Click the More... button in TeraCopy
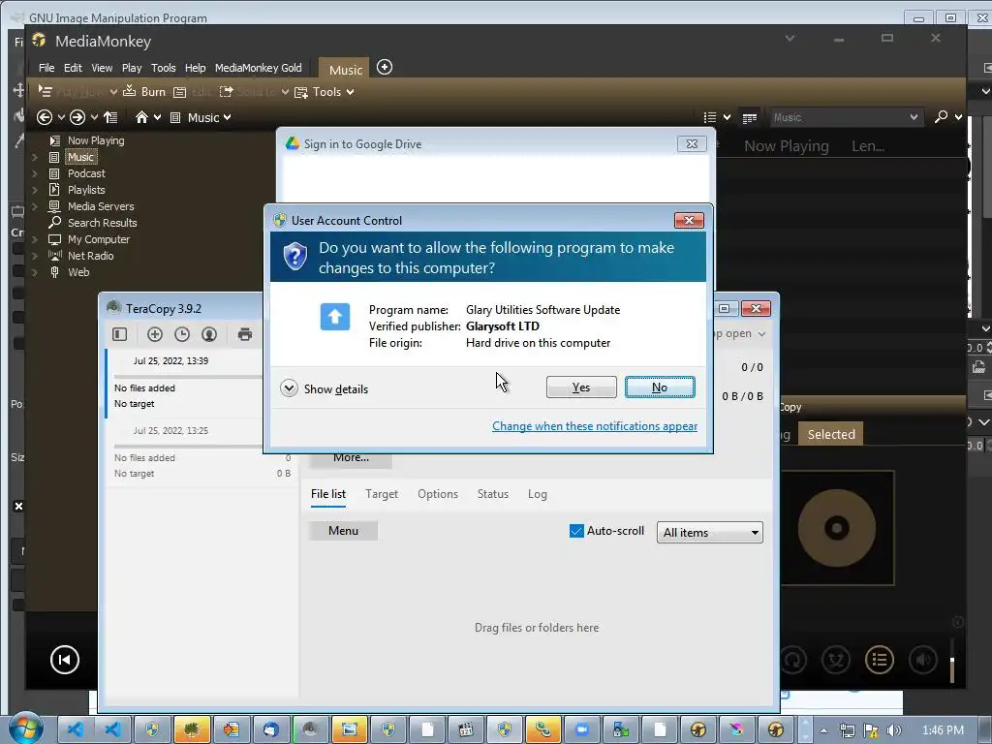The height and width of the screenshot is (744, 992). point(351,458)
